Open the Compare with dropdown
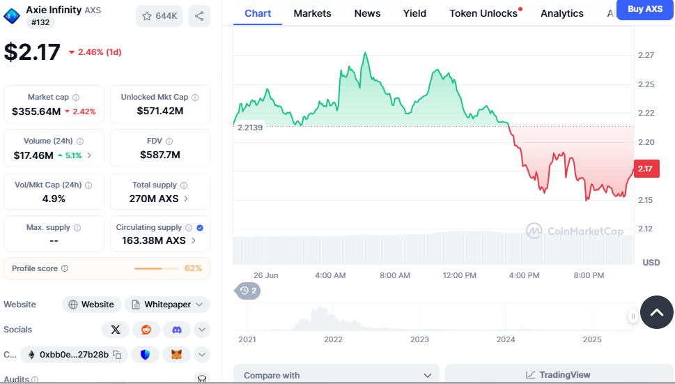 [336, 375]
